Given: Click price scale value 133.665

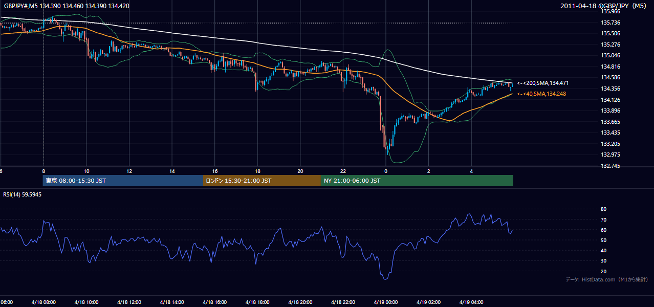Looking at the screenshot, I should [611, 122].
